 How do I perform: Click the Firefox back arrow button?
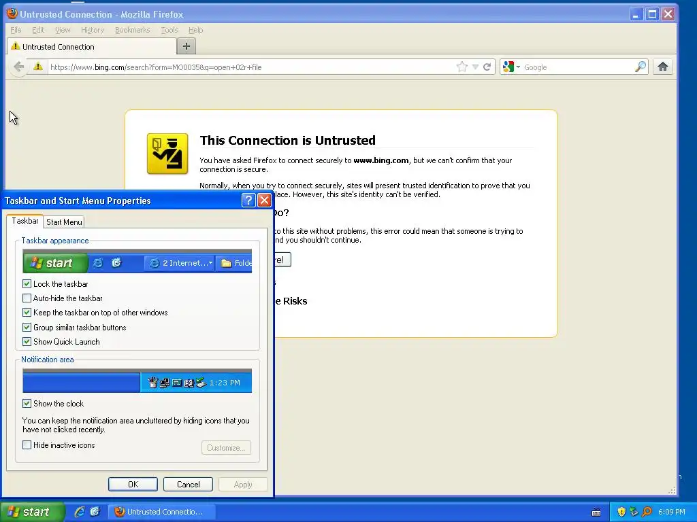click(x=18, y=67)
